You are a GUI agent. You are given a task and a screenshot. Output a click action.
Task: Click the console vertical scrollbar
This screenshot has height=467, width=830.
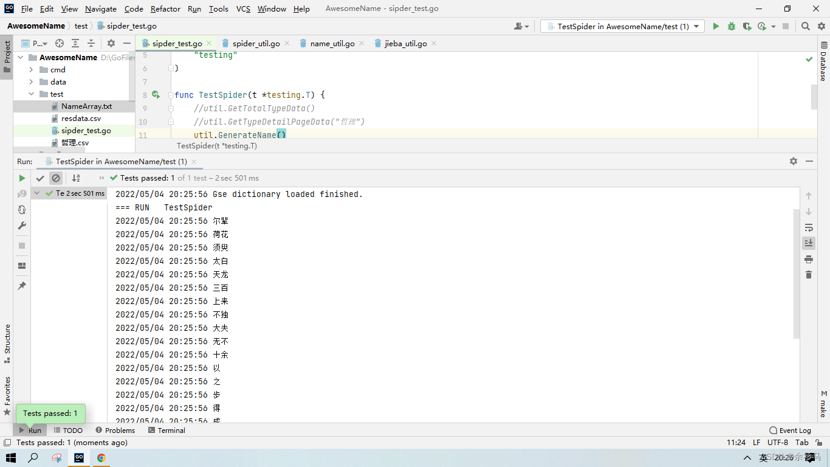[x=796, y=274]
